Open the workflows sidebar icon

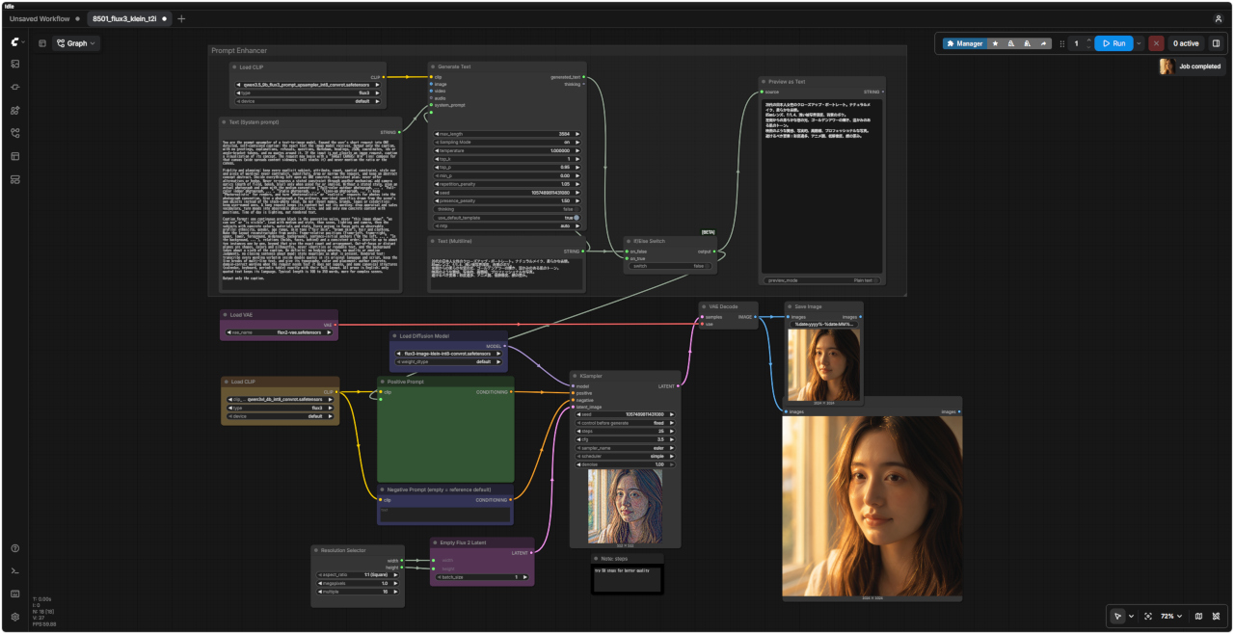(x=15, y=133)
